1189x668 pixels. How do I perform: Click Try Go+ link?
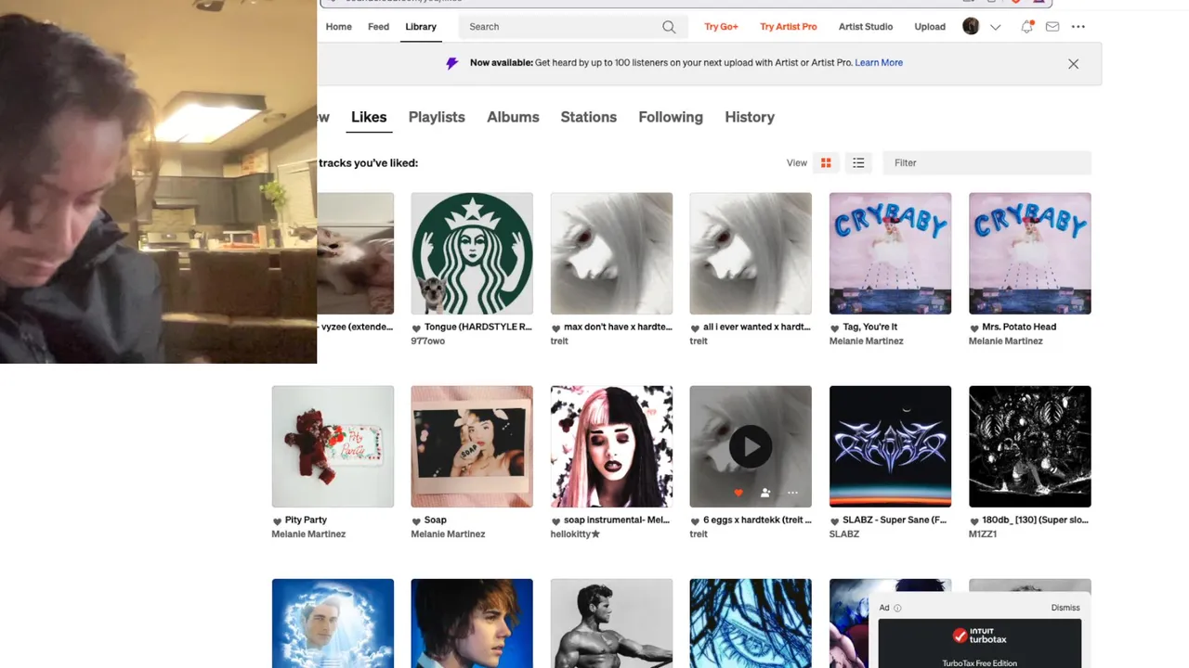[721, 27]
